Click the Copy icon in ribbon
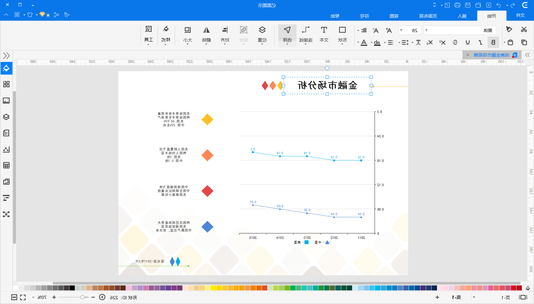Screen dimensions: 534x304 point(524,42)
